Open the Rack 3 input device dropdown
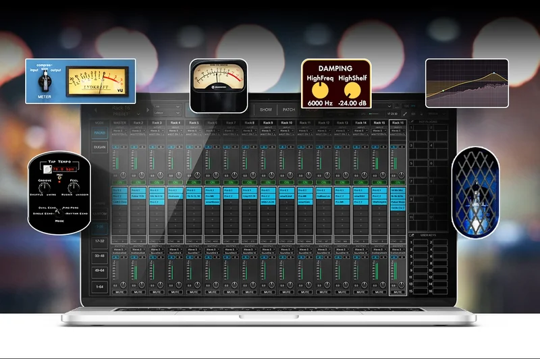This screenshot has height=359, width=540. tap(157, 131)
